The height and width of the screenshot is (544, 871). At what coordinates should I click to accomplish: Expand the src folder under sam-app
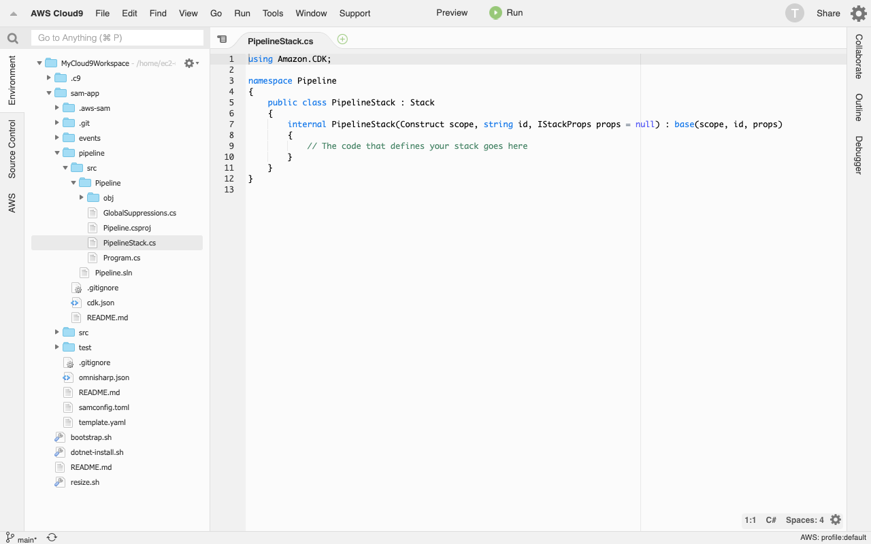click(57, 333)
